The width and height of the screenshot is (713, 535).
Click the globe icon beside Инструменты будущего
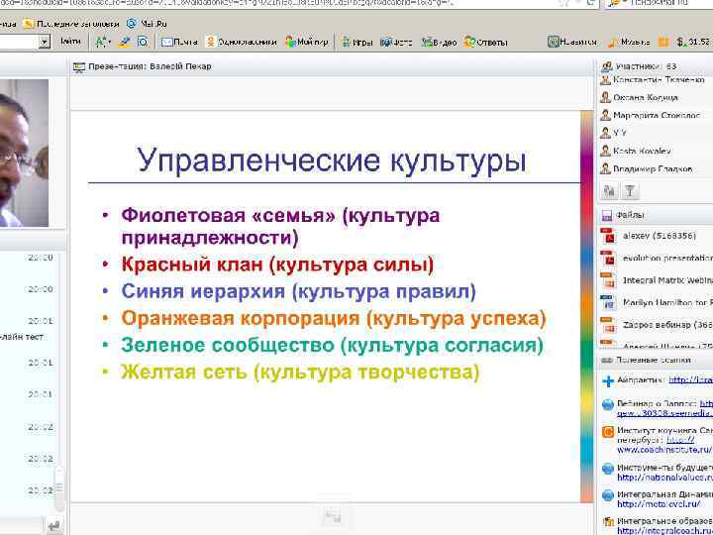[x=608, y=469]
